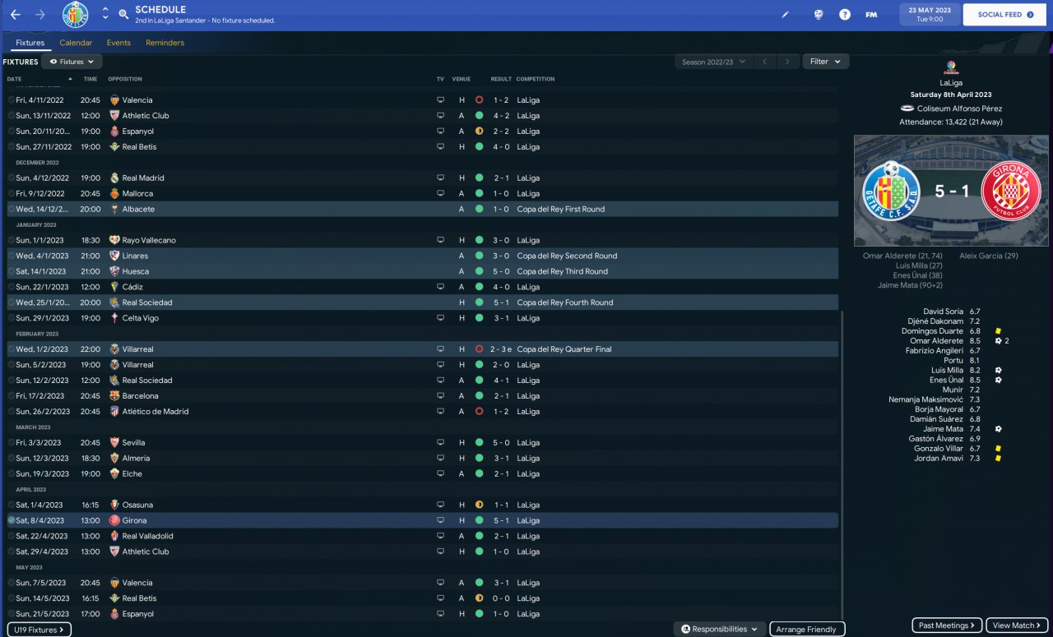
Task: Expand the Responsibilities dropdown
Action: coord(719,629)
